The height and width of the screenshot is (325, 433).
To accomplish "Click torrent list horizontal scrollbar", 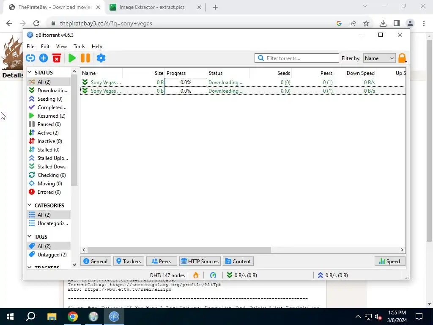I will [x=179, y=250].
